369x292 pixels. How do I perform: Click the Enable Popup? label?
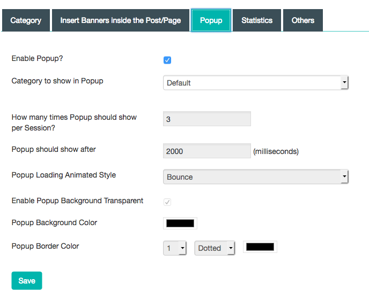coord(41,59)
